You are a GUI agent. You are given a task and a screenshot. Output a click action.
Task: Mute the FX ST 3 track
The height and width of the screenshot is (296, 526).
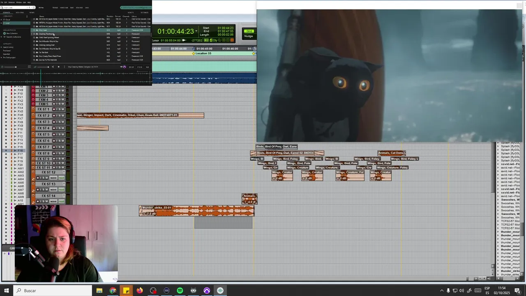click(x=63, y=122)
